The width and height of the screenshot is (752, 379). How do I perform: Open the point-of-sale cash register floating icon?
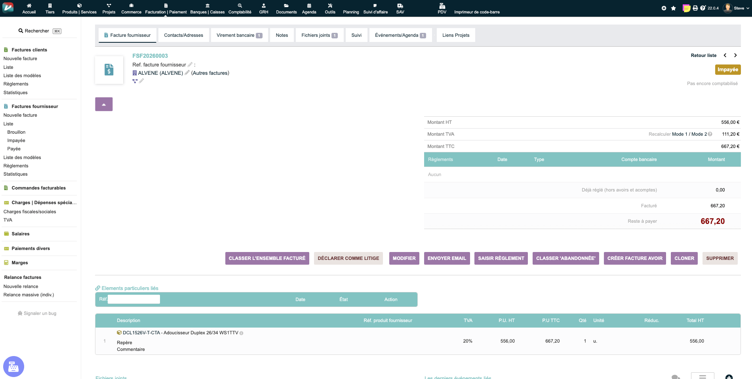[13, 367]
